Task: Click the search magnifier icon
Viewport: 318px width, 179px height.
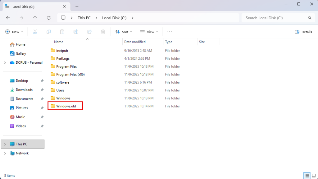Action: (310, 18)
